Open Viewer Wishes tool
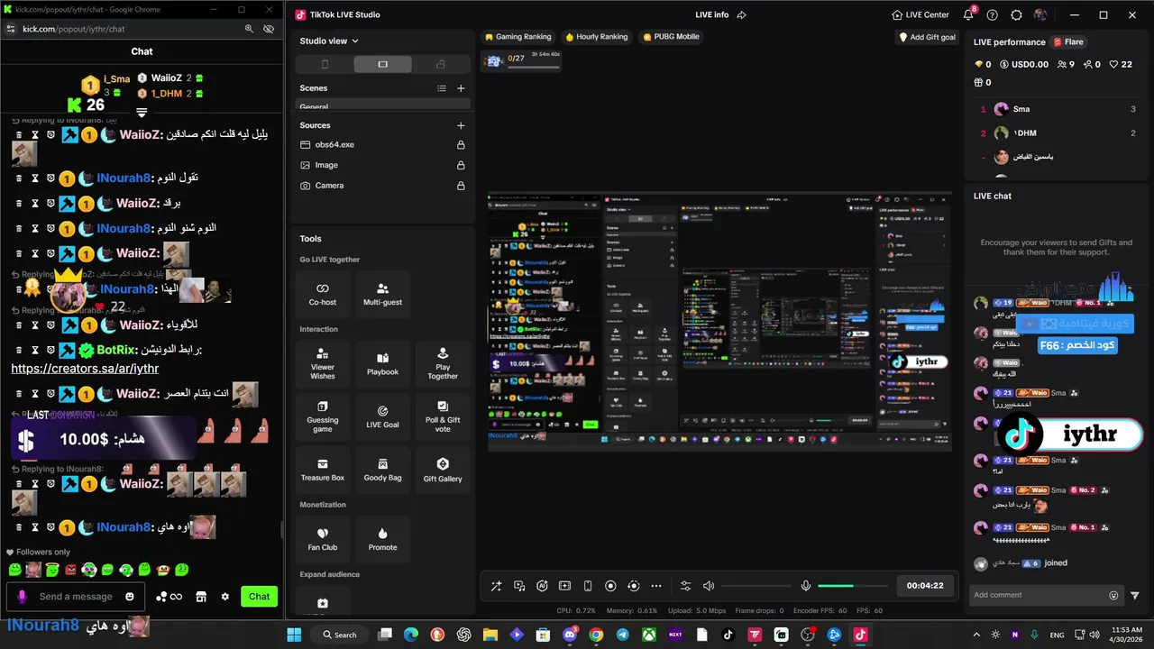This screenshot has width=1154, height=649. pyautogui.click(x=323, y=363)
